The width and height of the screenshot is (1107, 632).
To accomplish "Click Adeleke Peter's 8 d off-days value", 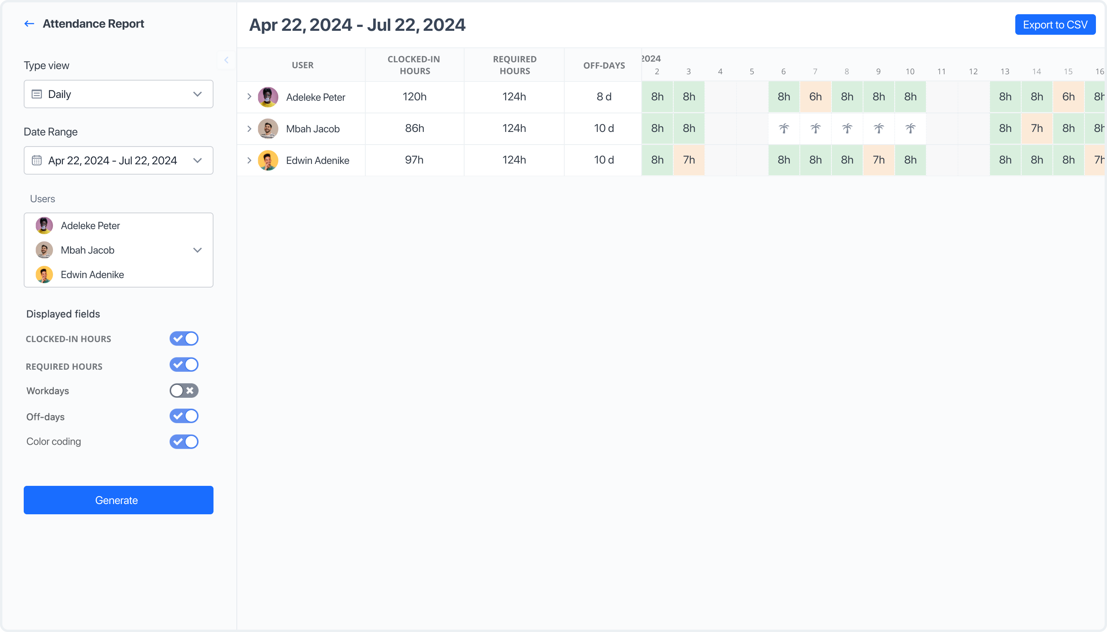I will pos(604,97).
